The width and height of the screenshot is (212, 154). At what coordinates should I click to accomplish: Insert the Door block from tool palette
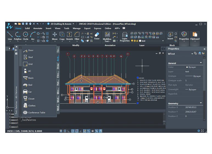tap(28, 50)
